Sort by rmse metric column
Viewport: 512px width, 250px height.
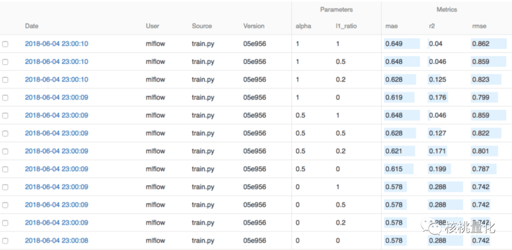click(x=479, y=26)
